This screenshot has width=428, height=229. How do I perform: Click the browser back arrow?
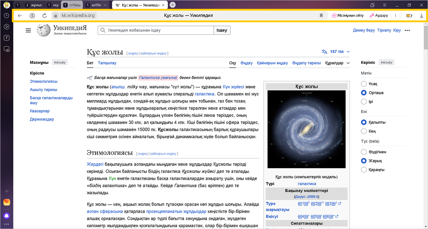[20, 16]
